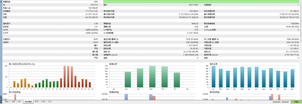
Task: Switch to the 设置 tab
Action: tap(13, 102)
